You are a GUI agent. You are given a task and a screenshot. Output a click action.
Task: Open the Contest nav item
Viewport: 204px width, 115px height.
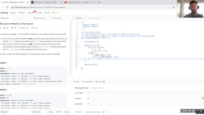pos(39,13)
